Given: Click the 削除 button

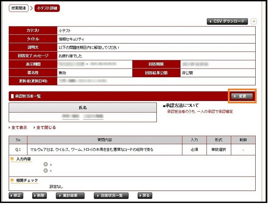Looking at the screenshot, I should point(39,196).
